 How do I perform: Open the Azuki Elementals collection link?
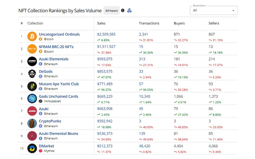click(x=54, y=59)
